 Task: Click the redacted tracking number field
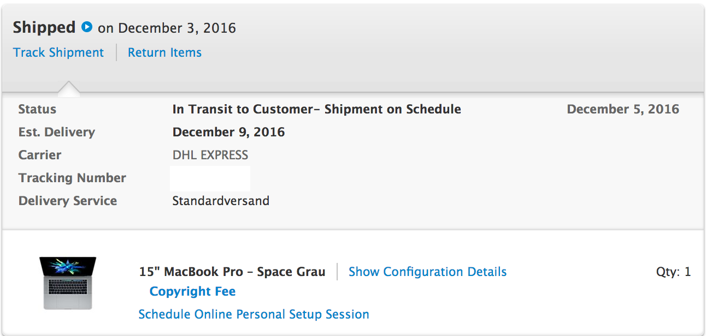click(210, 178)
